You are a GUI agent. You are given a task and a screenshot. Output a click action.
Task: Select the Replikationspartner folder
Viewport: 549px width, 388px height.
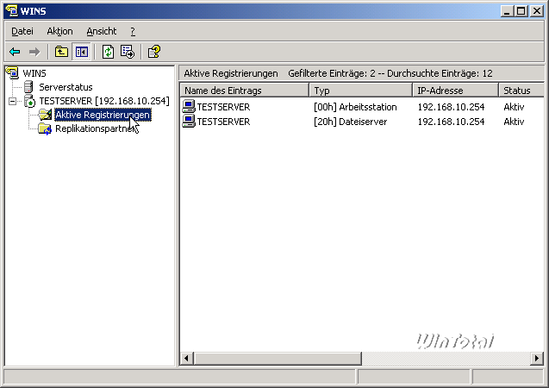[x=90, y=128]
